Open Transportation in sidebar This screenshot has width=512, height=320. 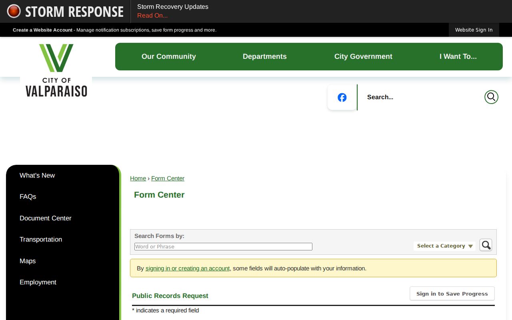point(41,239)
